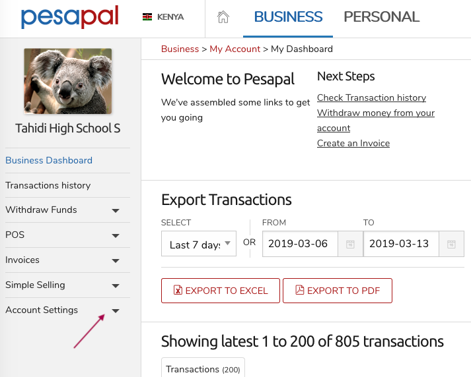
Task: Expand the Account Settings section
Action: pos(67,310)
